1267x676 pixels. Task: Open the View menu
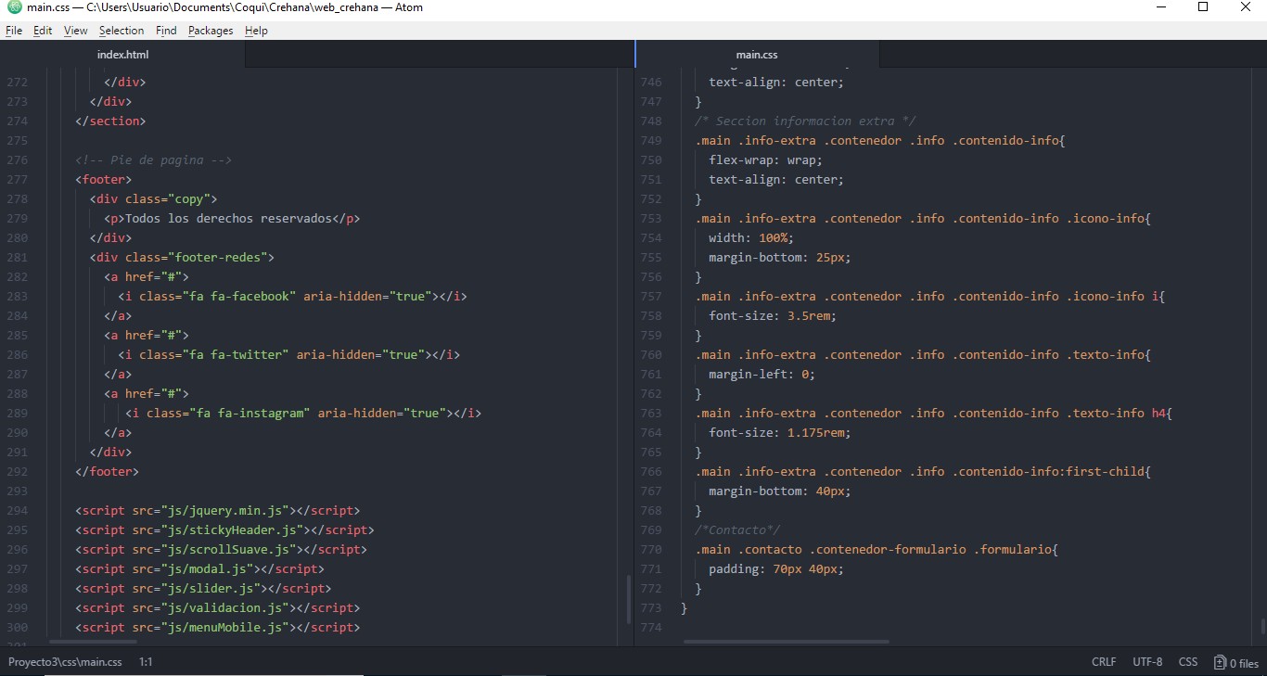[x=76, y=31]
